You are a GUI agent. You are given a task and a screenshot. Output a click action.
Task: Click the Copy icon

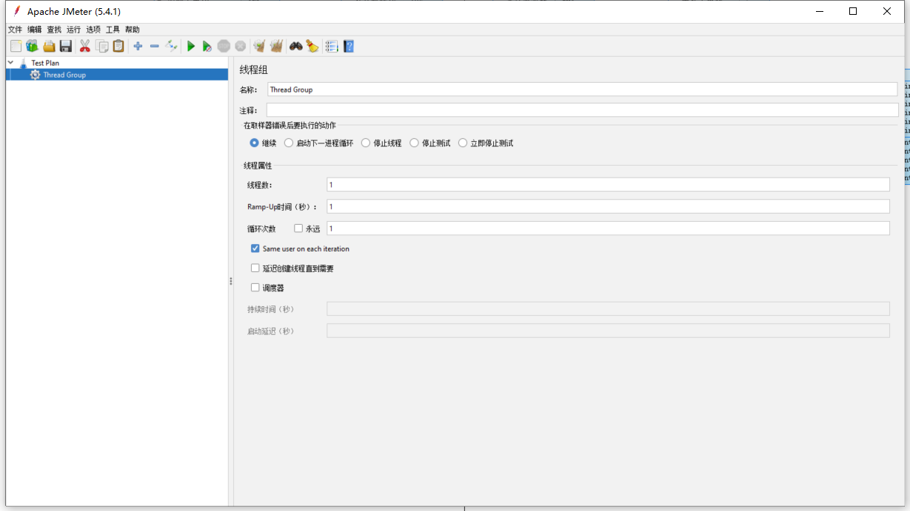tap(102, 47)
